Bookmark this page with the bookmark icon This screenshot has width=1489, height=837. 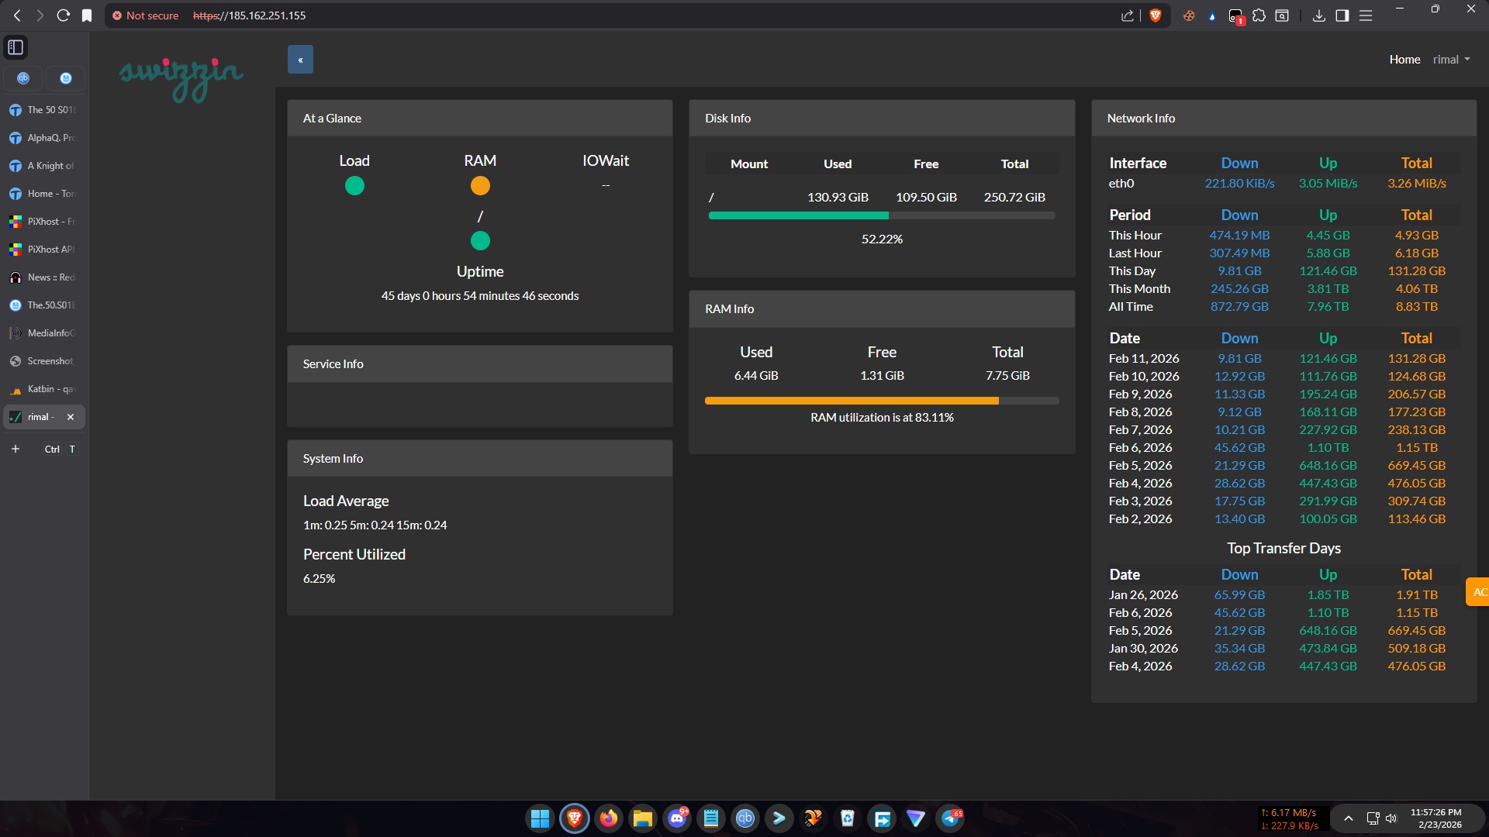click(x=87, y=15)
